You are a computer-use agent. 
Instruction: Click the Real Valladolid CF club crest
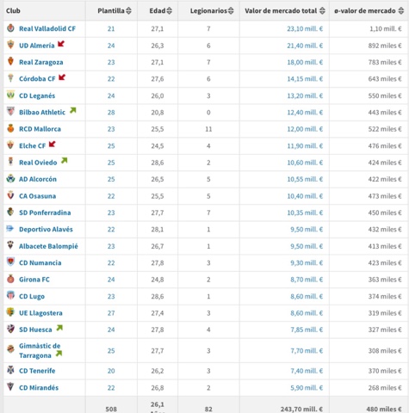tap(10, 28)
